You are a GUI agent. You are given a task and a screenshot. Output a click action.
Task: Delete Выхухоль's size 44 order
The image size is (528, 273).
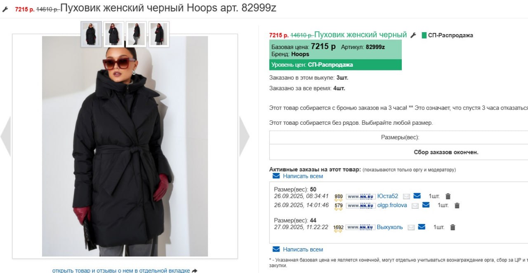pyautogui.click(x=453, y=227)
